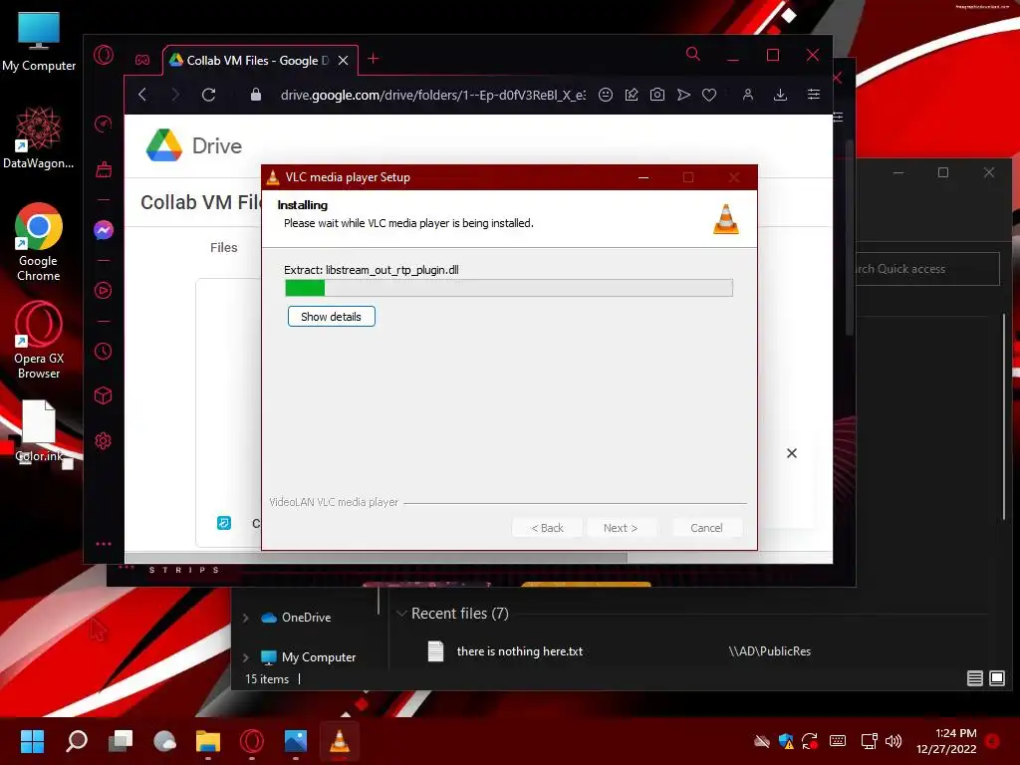1020x765 pixels.
Task: Open the Windows Start menu
Action: click(x=32, y=741)
